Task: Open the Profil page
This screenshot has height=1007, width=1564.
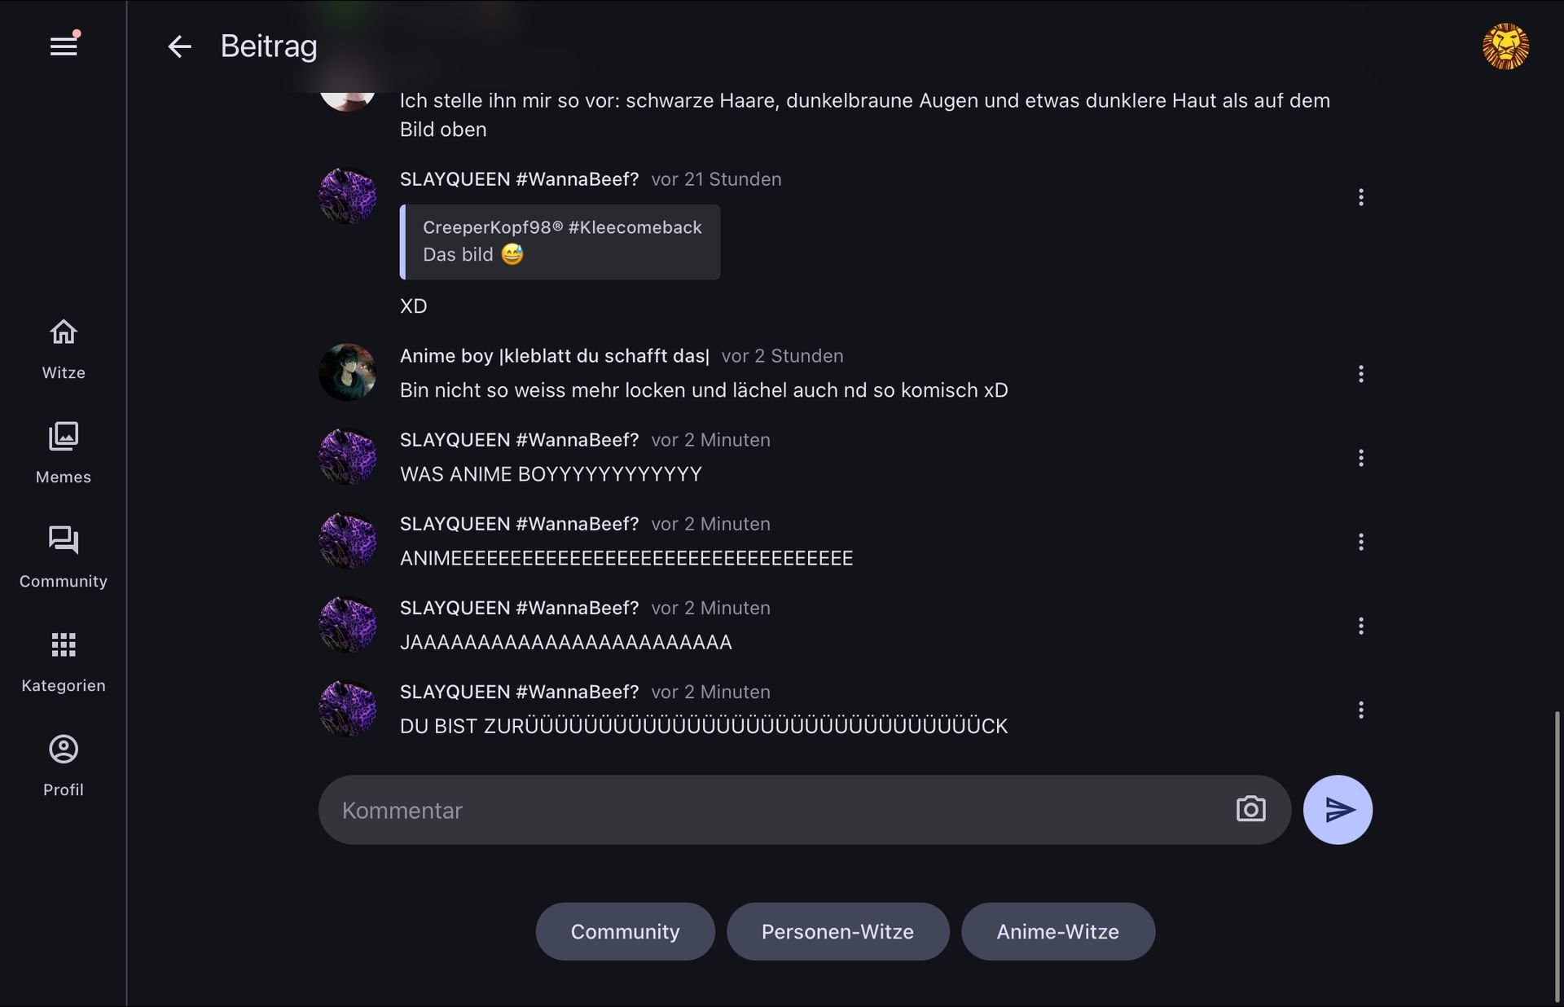Action: tap(64, 766)
